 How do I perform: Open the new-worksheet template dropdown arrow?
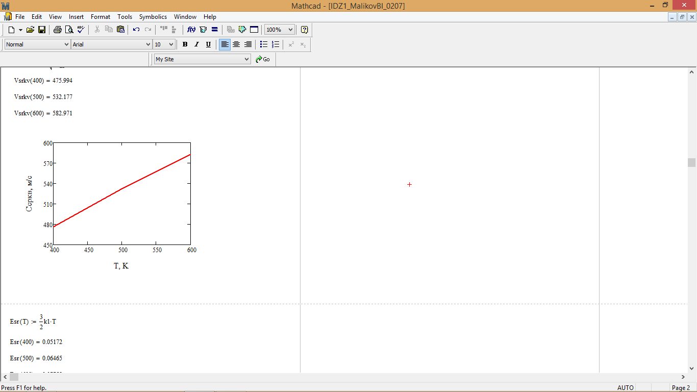pyautogui.click(x=20, y=30)
